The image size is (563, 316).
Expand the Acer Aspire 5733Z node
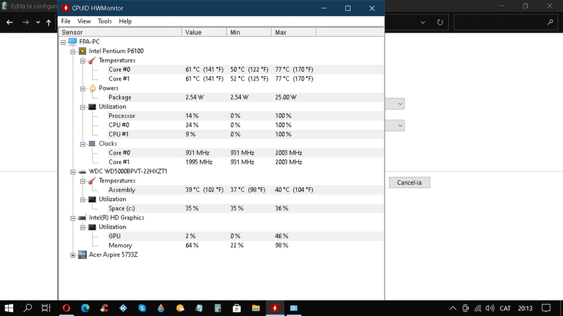click(73, 255)
